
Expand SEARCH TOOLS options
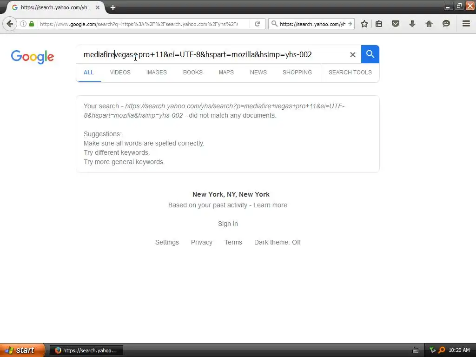350,72
